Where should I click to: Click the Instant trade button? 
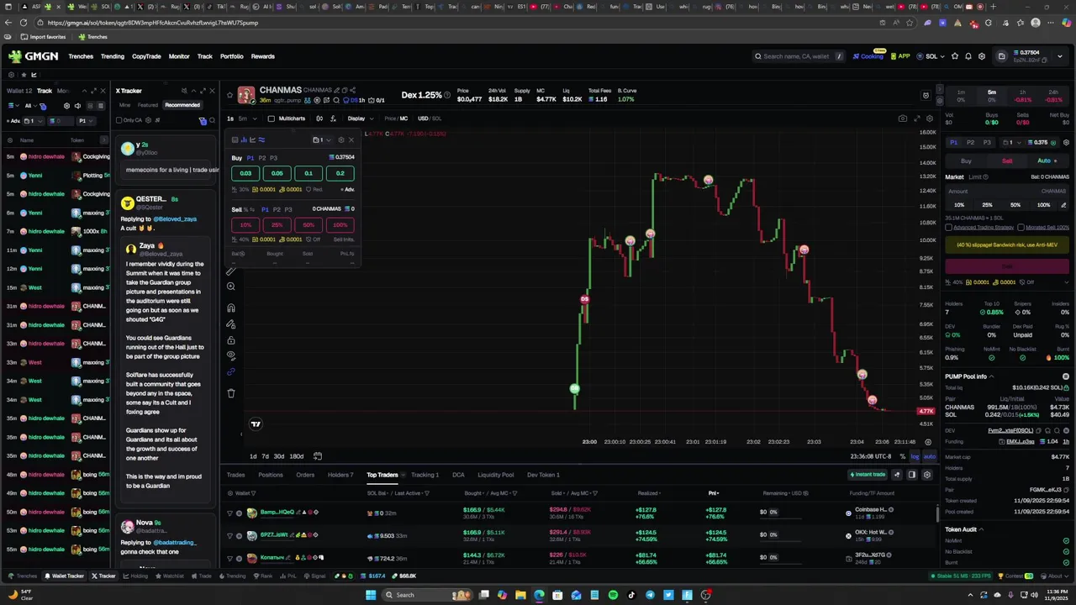pos(867,475)
